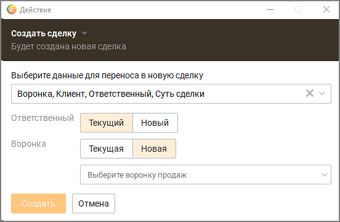Click the Воронка label
The image size is (340, 222).
coord(28,144)
